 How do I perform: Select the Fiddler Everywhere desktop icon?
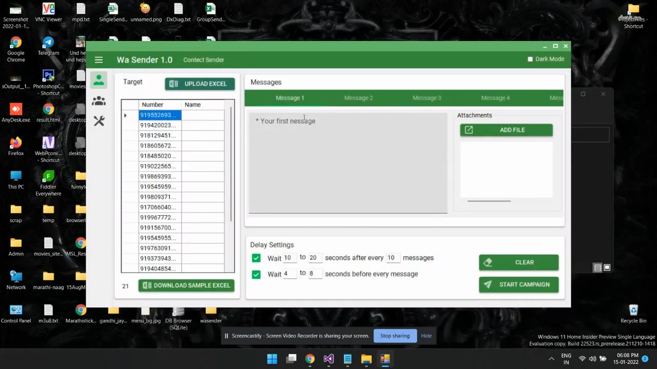(48, 183)
